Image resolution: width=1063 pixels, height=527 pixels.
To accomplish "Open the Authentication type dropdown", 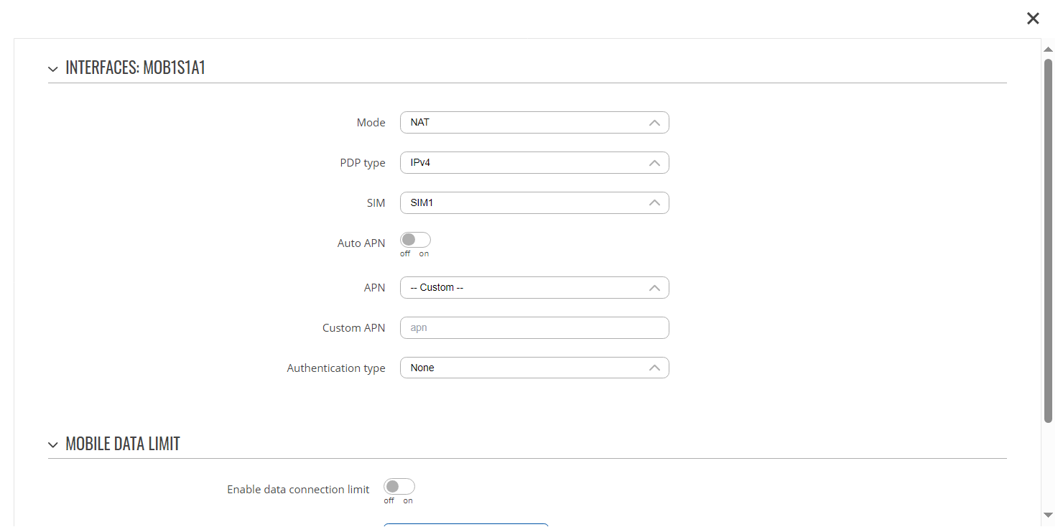I will click(x=534, y=368).
